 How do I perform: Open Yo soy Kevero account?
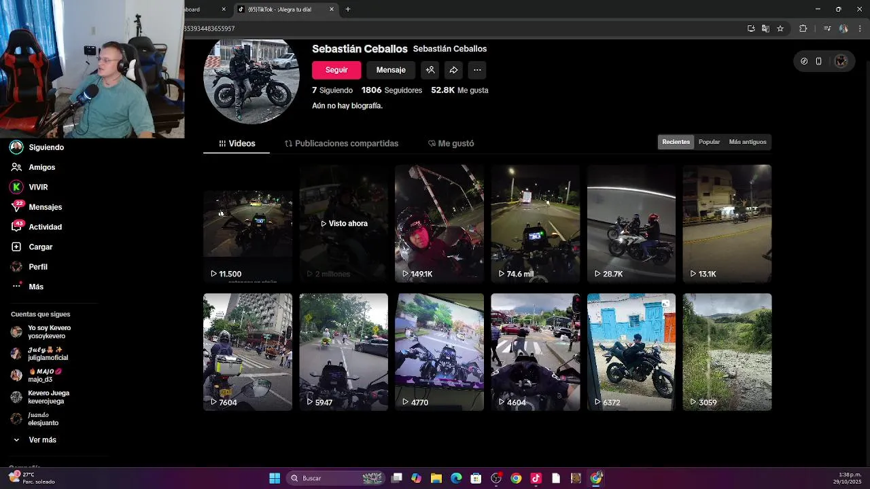coord(41,331)
